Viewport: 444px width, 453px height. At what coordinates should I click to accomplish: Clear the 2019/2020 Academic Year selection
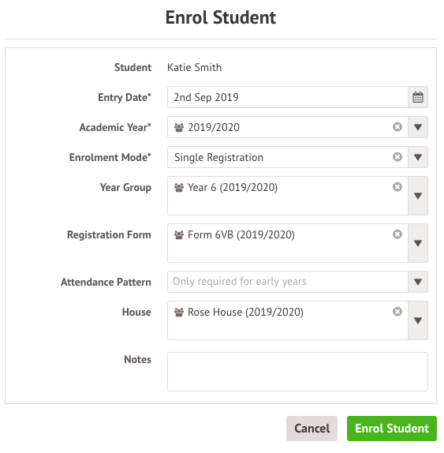coord(397,127)
